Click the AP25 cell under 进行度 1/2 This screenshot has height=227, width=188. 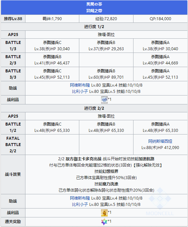[x=13, y=35]
